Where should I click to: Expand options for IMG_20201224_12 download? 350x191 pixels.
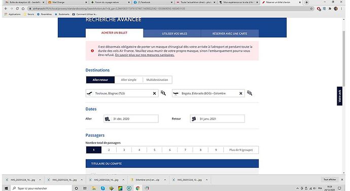(x=206, y=180)
